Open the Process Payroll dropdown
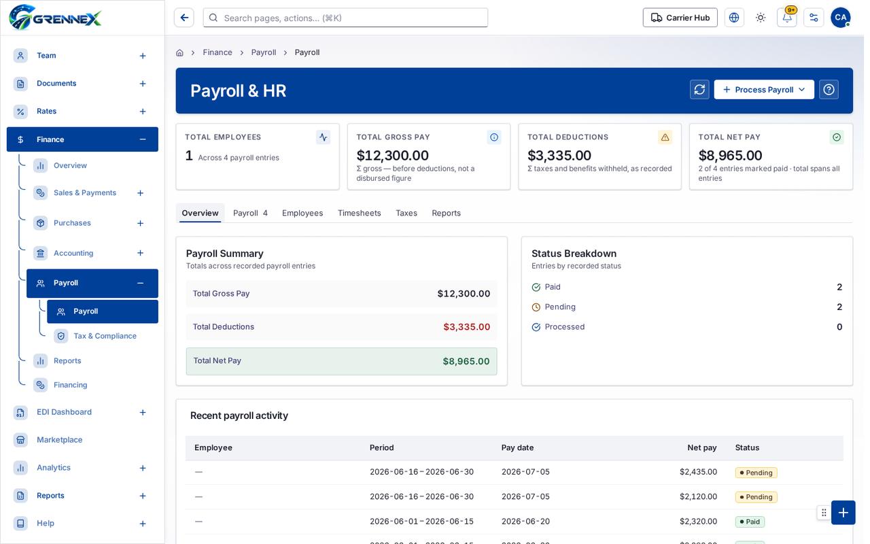870x544 pixels. 764,90
